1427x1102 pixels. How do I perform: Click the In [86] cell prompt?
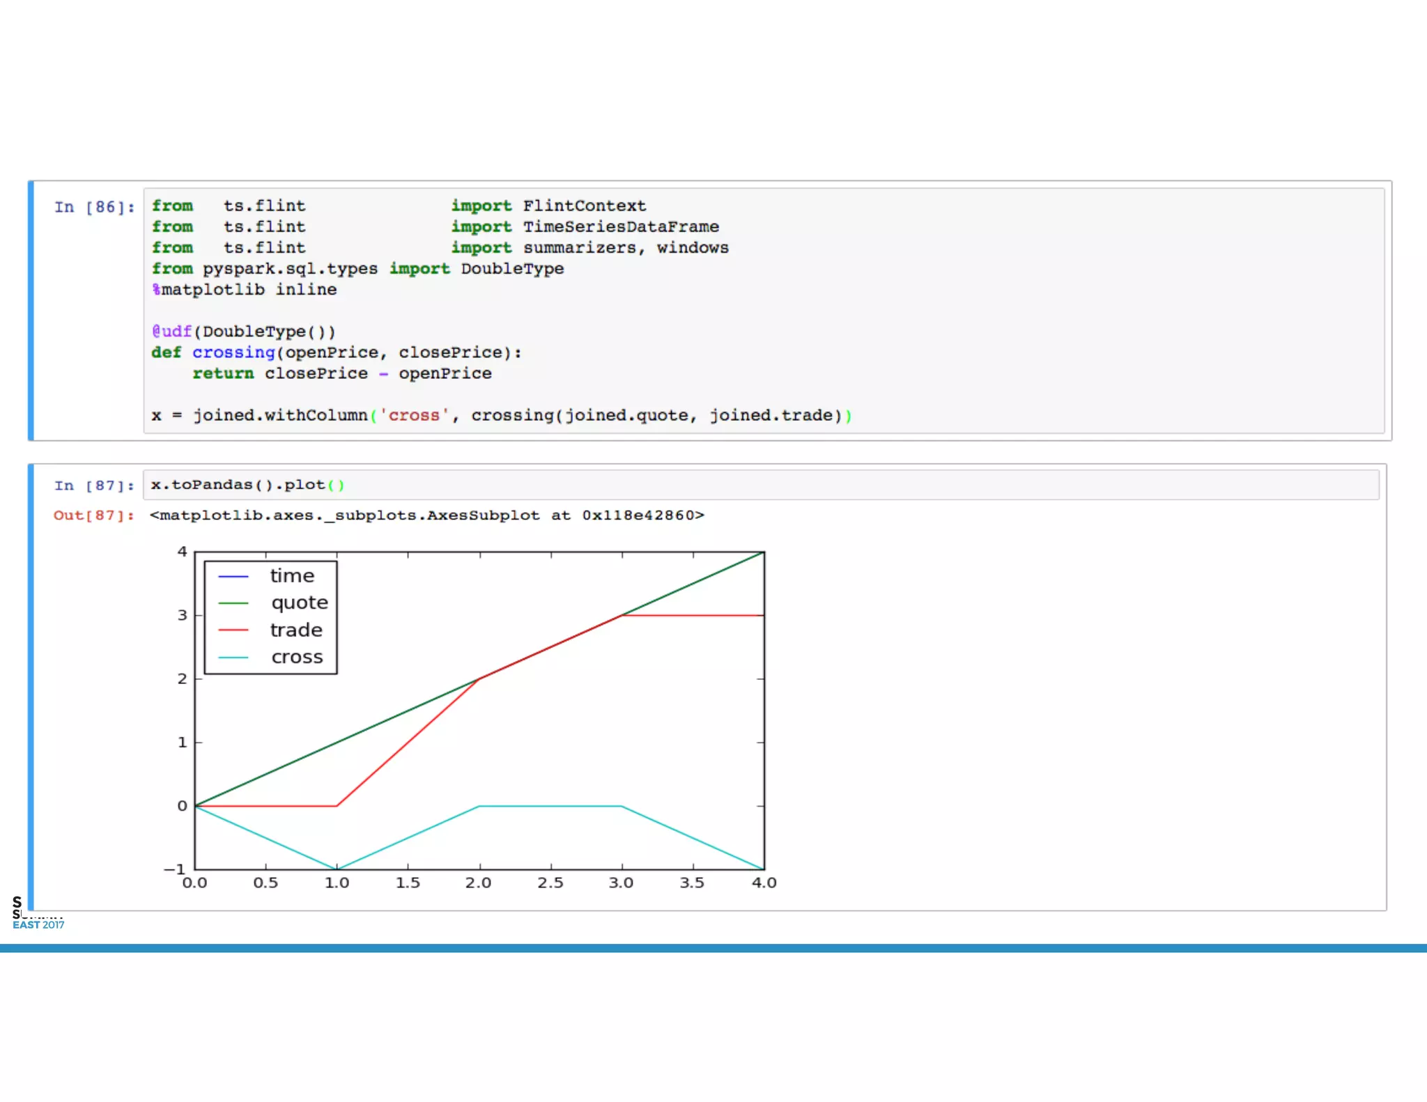[x=94, y=207]
